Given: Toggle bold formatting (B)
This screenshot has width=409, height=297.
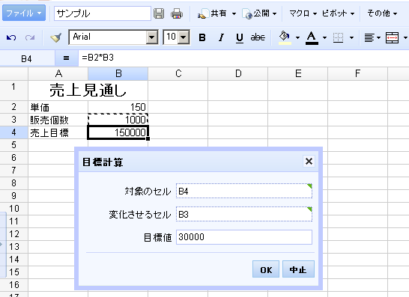Looking at the screenshot, I should coord(202,37).
